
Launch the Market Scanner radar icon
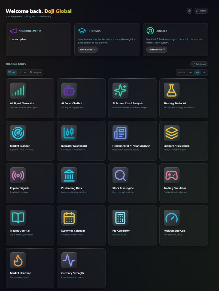click(18, 133)
